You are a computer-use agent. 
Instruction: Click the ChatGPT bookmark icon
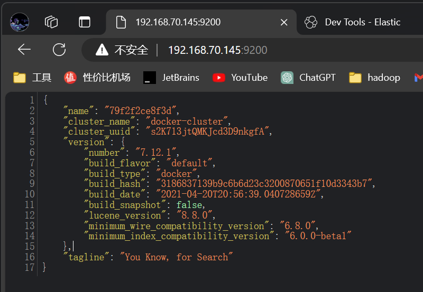(x=287, y=78)
